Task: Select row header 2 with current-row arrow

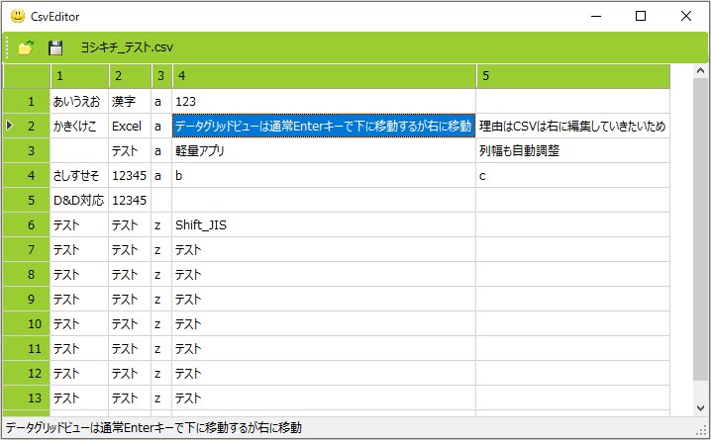Action: (x=27, y=126)
